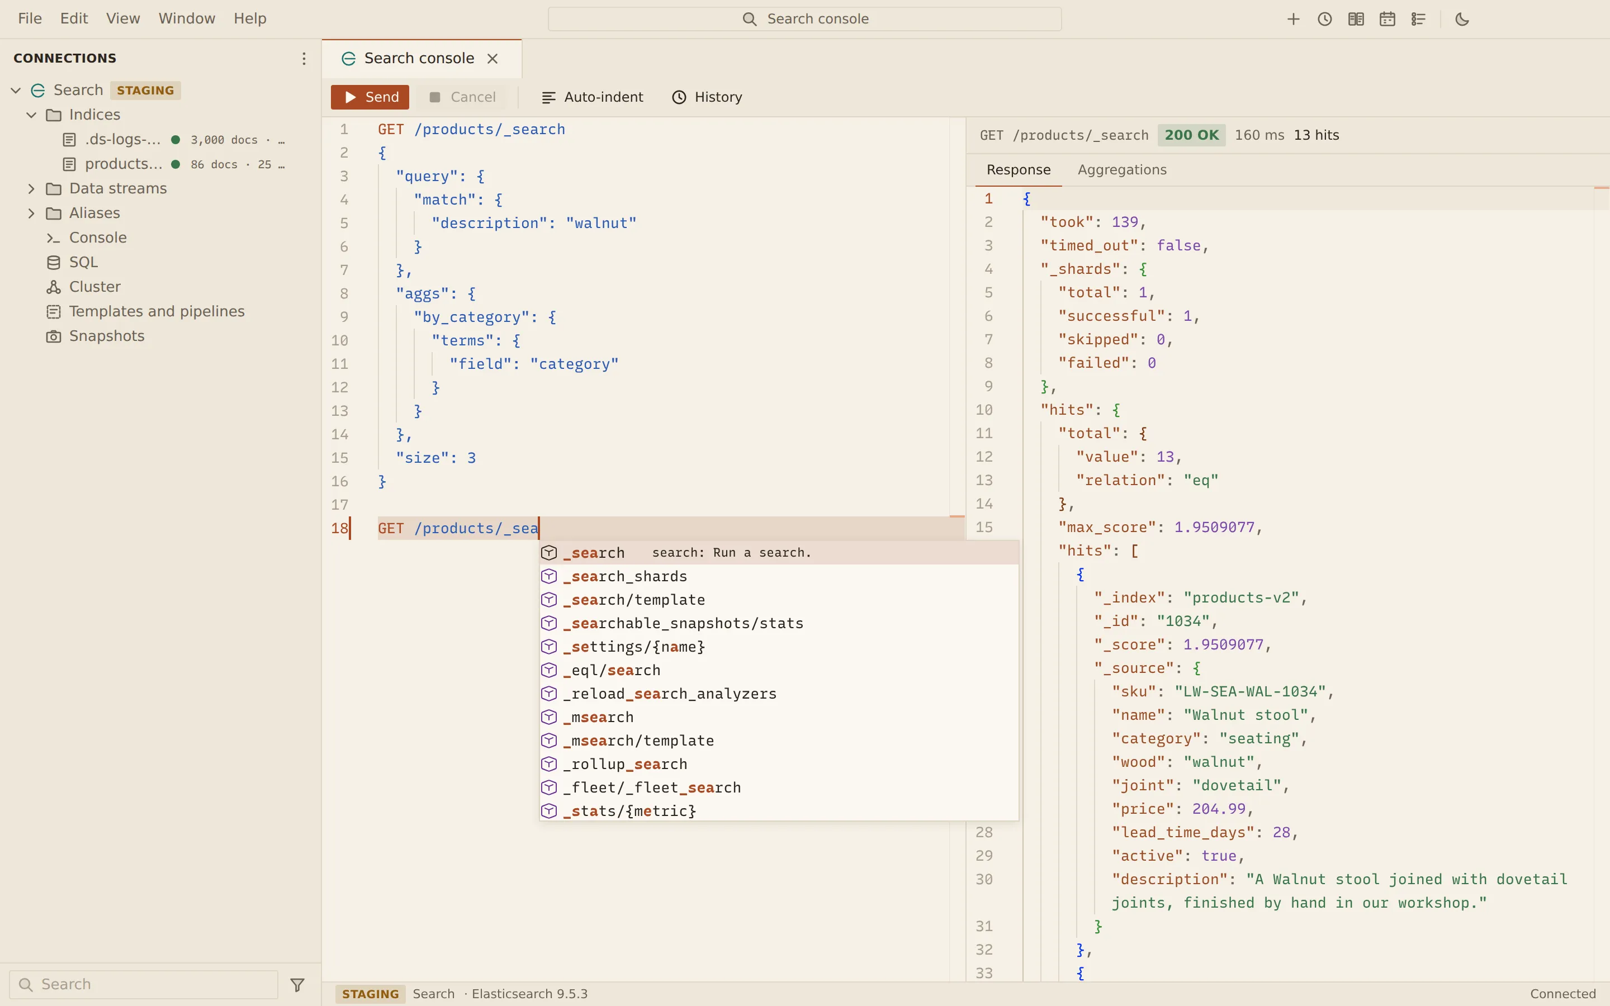Choose _searchable_snapshots/stats suggestion
This screenshot has height=1006, width=1610.
tap(779, 623)
